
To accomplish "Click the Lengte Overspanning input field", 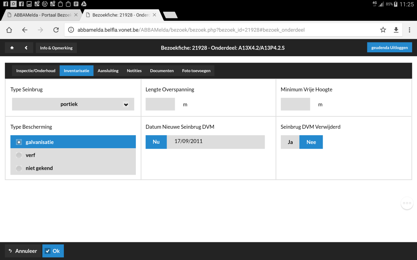I will tap(160, 104).
